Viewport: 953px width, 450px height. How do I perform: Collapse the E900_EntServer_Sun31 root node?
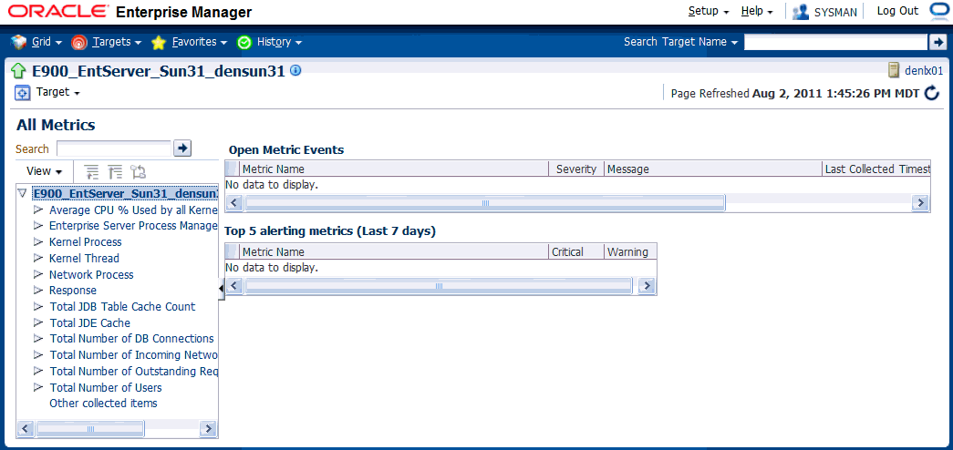23,194
